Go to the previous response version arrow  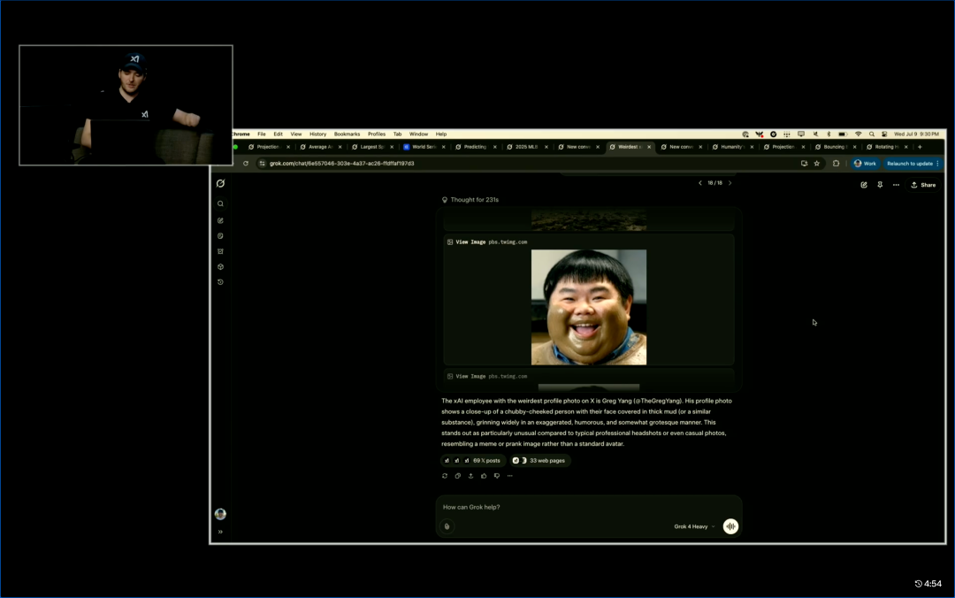699,183
